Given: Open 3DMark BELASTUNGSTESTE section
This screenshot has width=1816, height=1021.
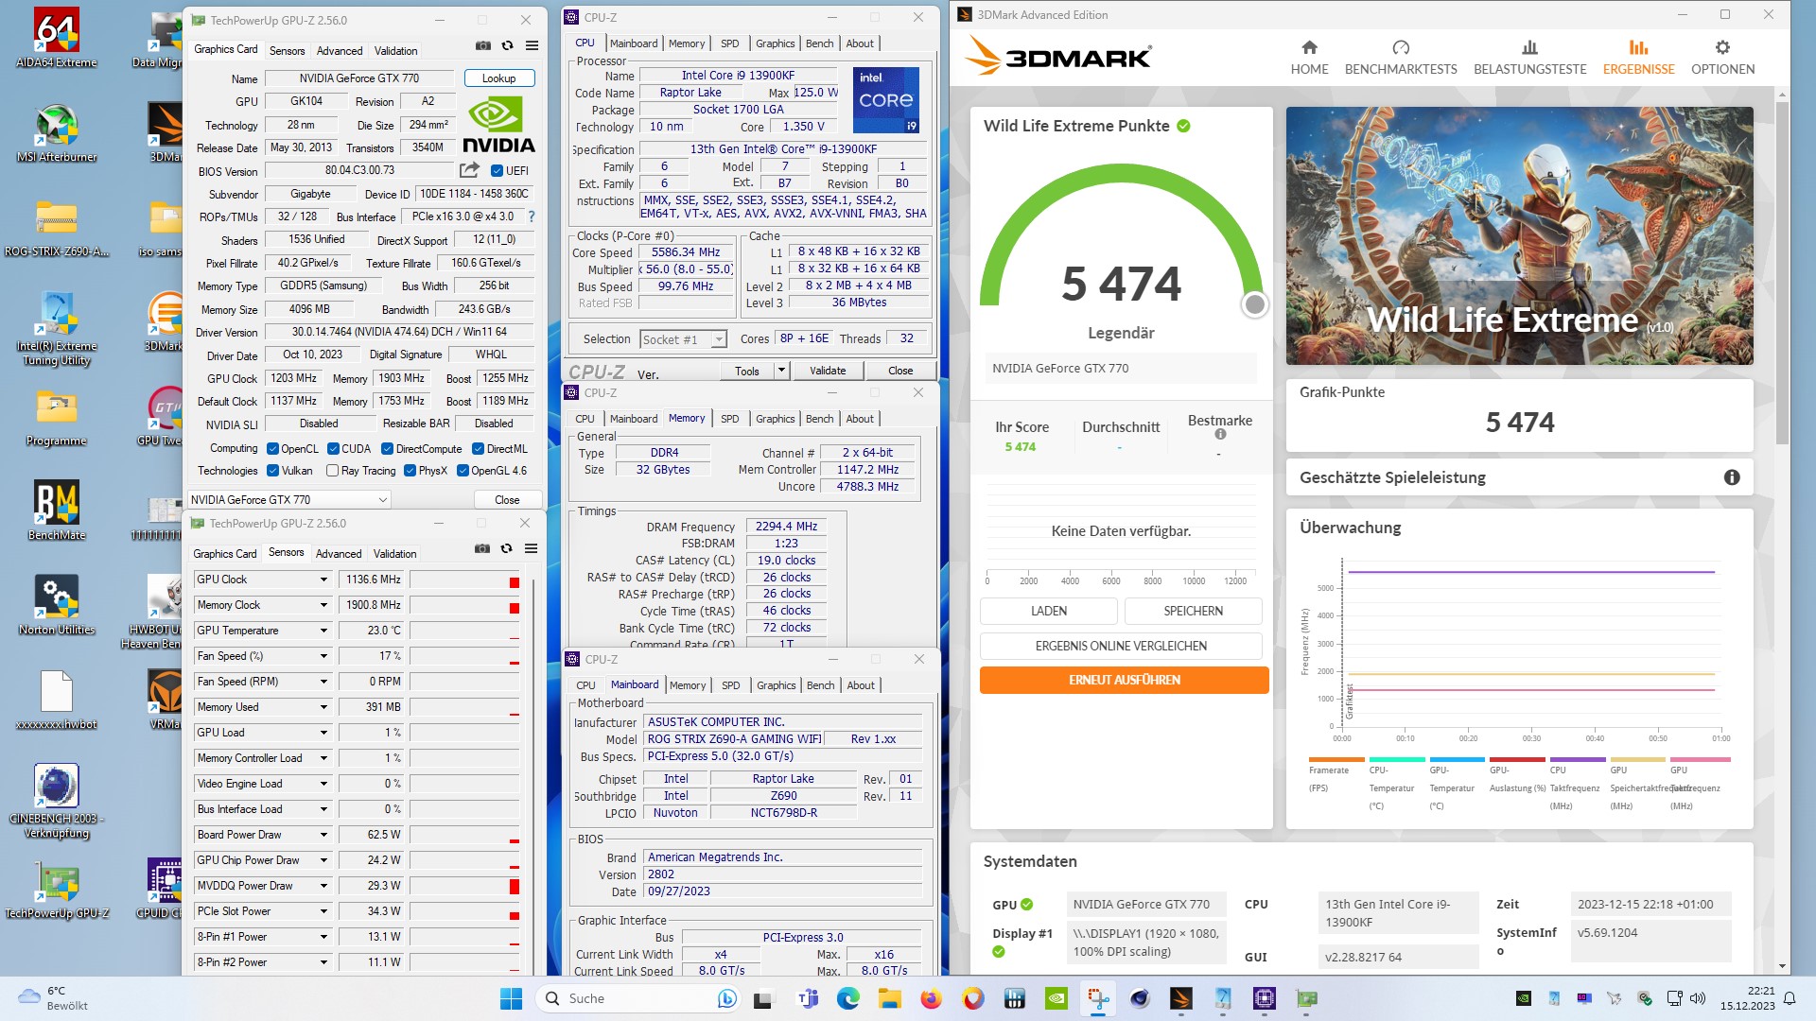Looking at the screenshot, I should click(1529, 58).
